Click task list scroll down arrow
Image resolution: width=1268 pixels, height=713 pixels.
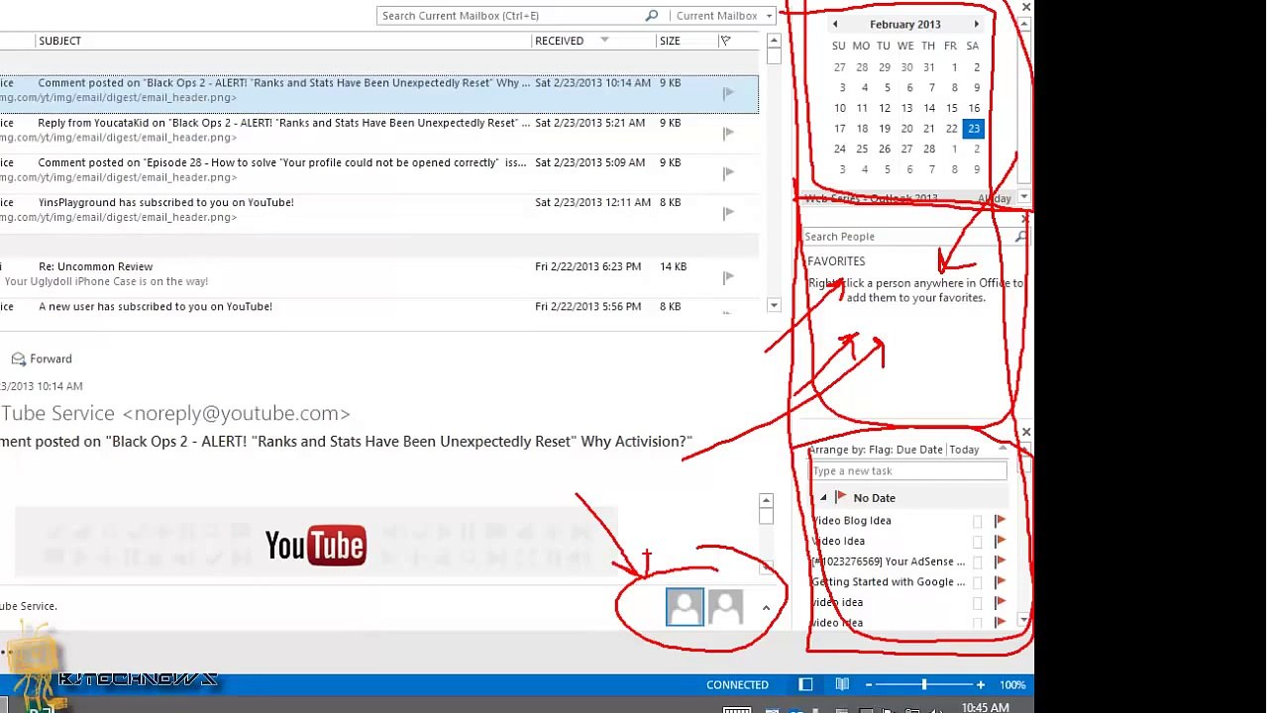click(x=1024, y=621)
